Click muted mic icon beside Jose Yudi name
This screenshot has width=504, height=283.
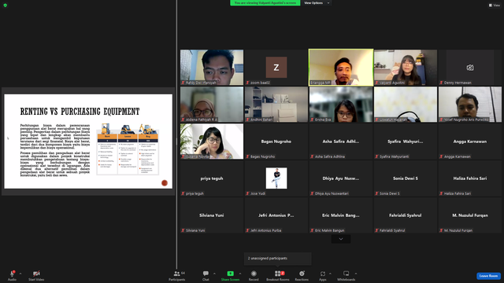click(x=247, y=193)
